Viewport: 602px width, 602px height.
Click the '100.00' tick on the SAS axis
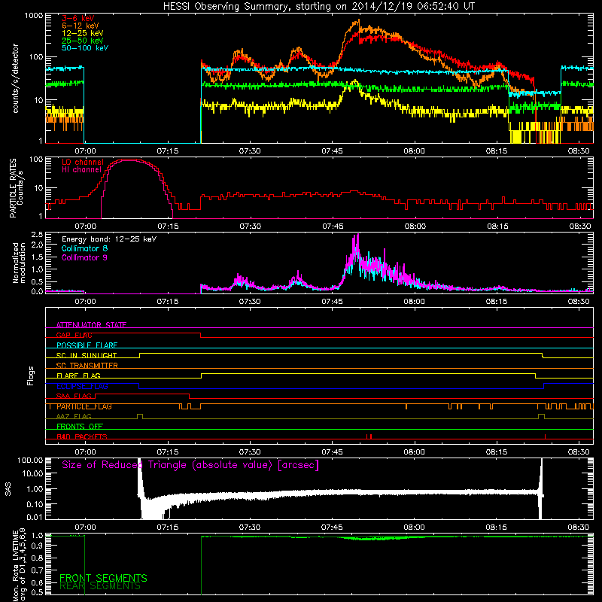tap(30, 460)
